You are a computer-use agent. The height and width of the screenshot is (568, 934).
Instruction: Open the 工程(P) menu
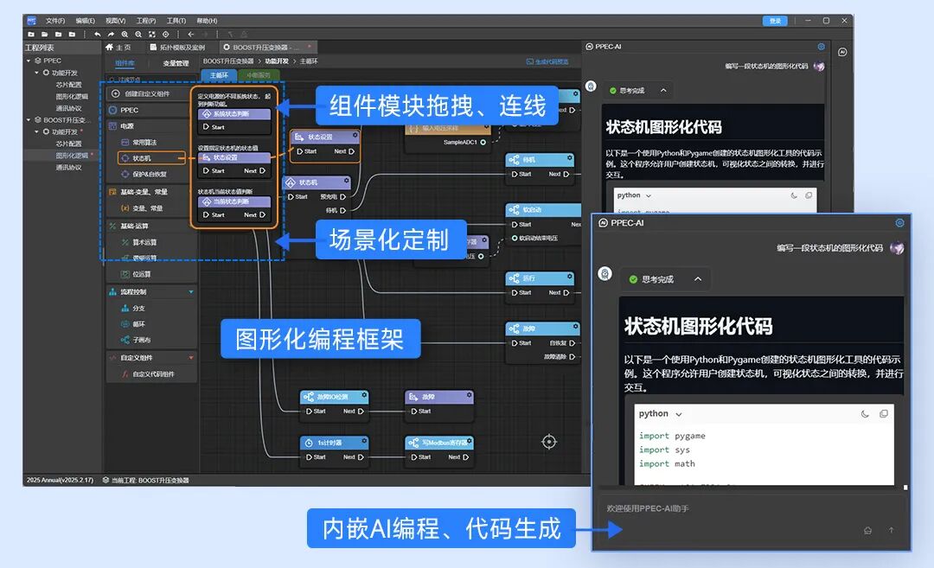tap(146, 21)
